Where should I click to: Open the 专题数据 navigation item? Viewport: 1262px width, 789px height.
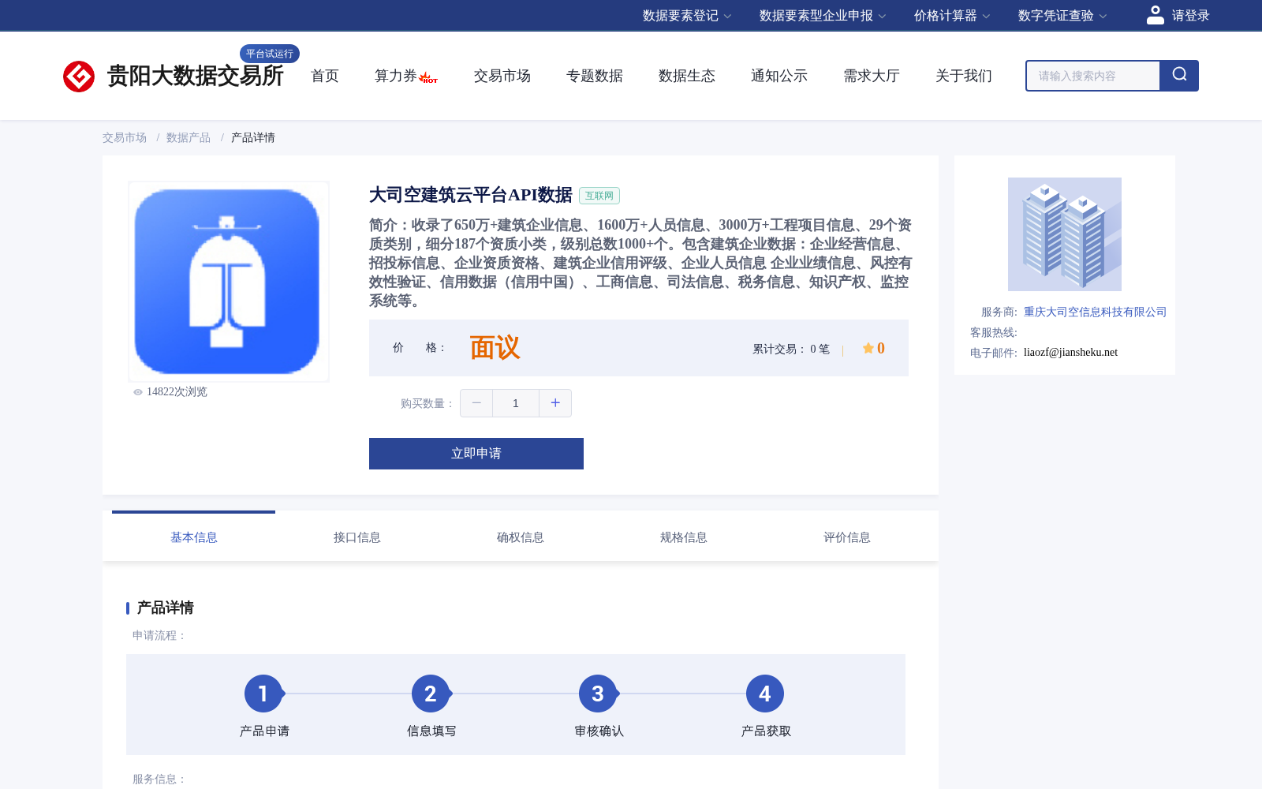tap(595, 76)
